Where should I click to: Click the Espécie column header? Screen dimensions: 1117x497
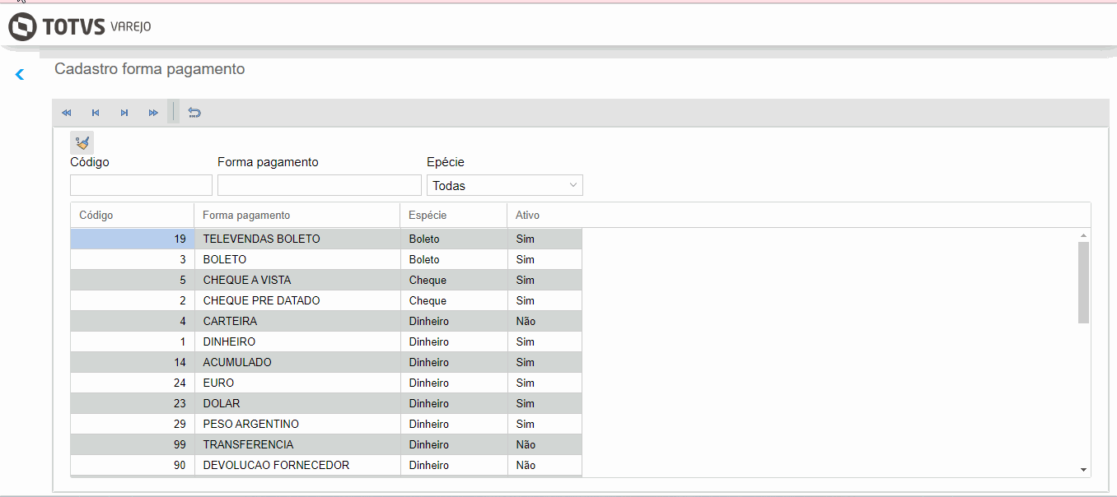tap(428, 216)
